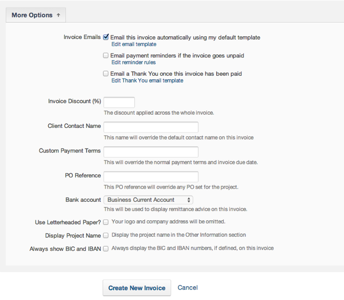Click into the Client Contact Name field
Screen dimensions: 344x300
pos(151,127)
